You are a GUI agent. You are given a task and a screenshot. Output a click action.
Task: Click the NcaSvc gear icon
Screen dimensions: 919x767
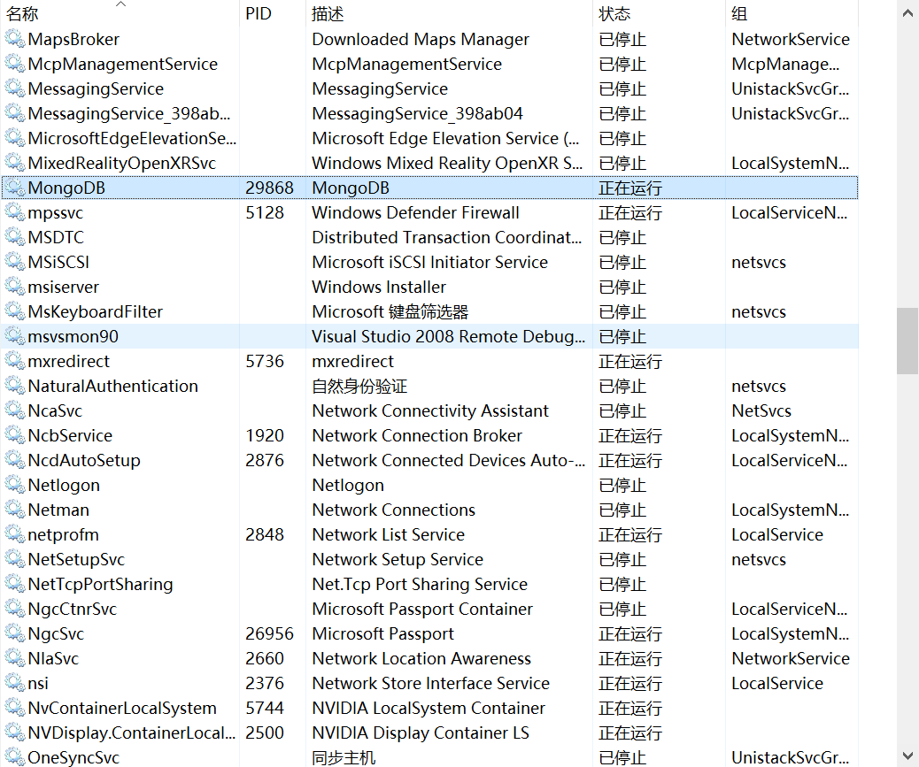pos(15,410)
